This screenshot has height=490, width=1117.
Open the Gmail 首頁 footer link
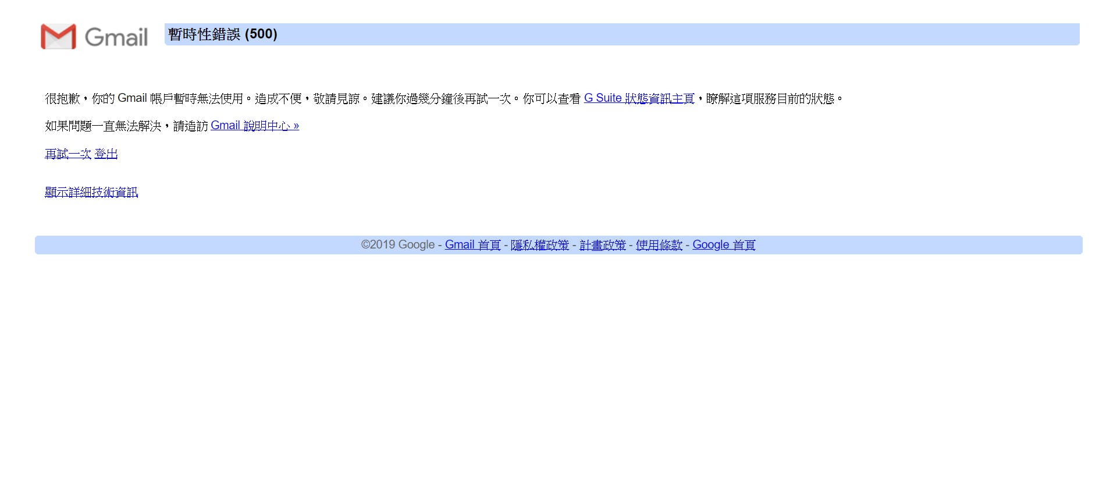[472, 245]
